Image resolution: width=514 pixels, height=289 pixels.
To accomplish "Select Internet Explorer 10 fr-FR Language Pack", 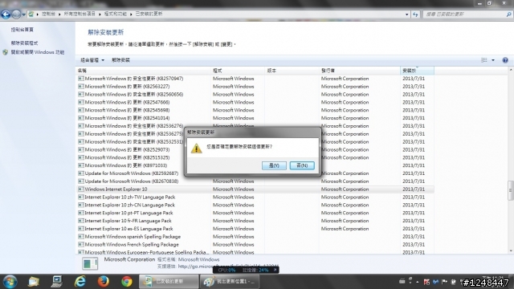I will [x=255, y=221].
